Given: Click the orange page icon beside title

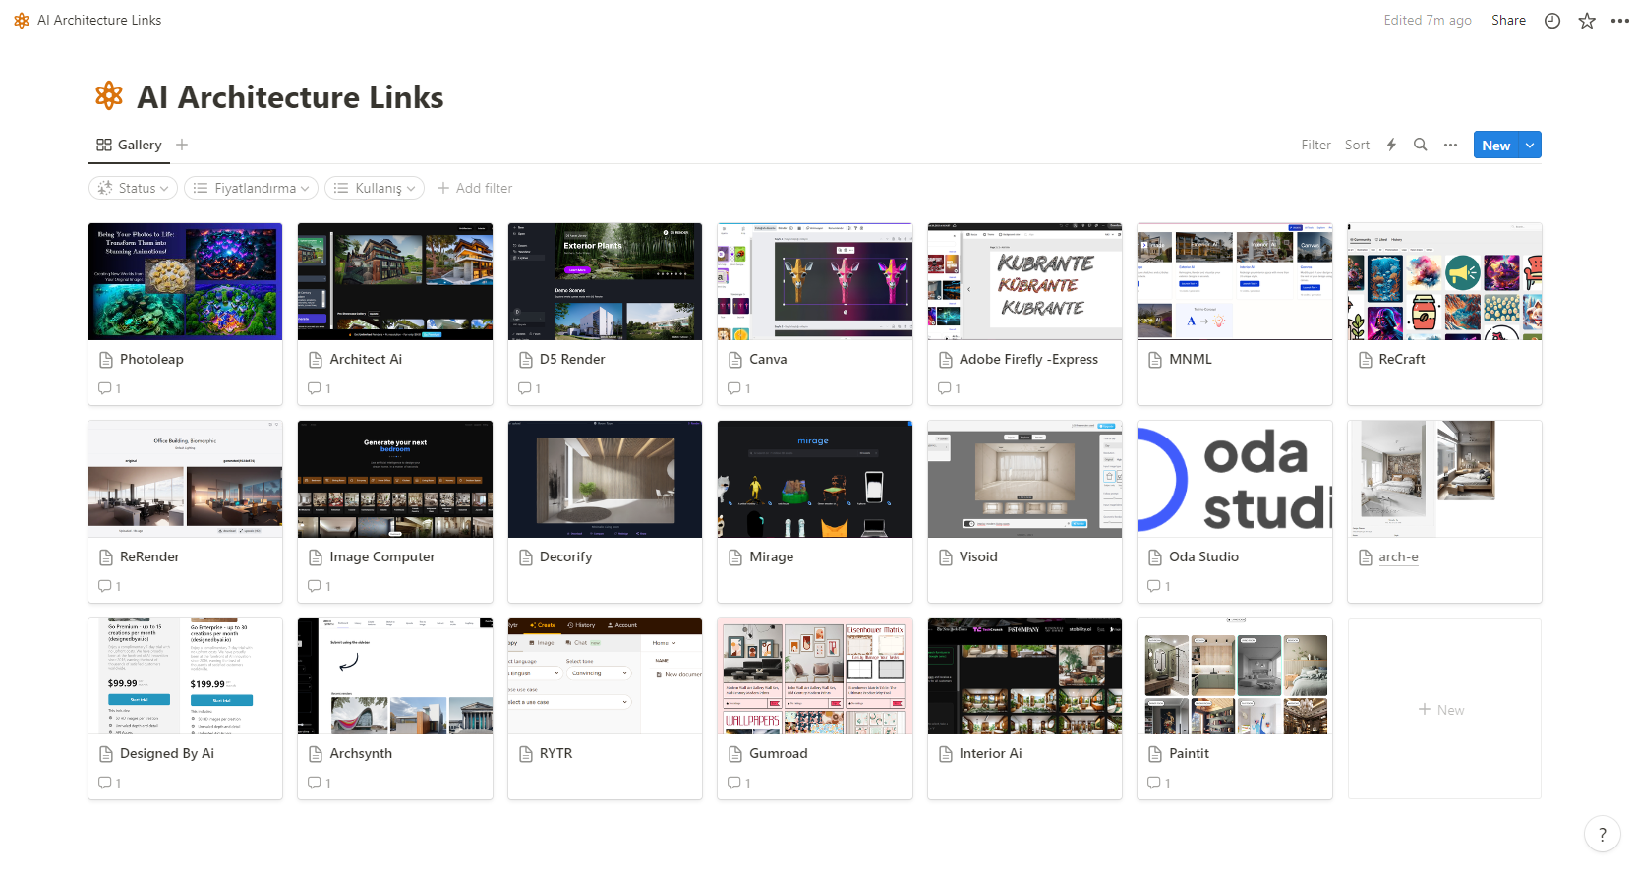Looking at the screenshot, I should click(109, 96).
